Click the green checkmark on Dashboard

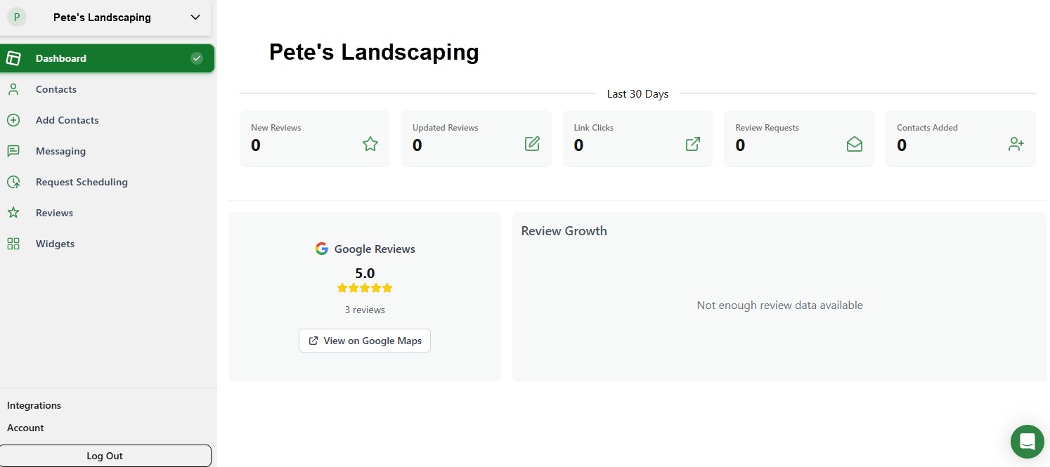coord(197,58)
